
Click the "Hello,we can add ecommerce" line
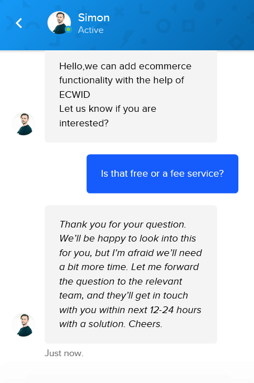125,66
